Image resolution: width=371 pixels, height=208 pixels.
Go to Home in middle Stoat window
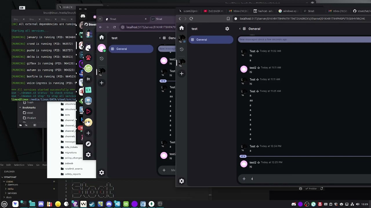101,37
